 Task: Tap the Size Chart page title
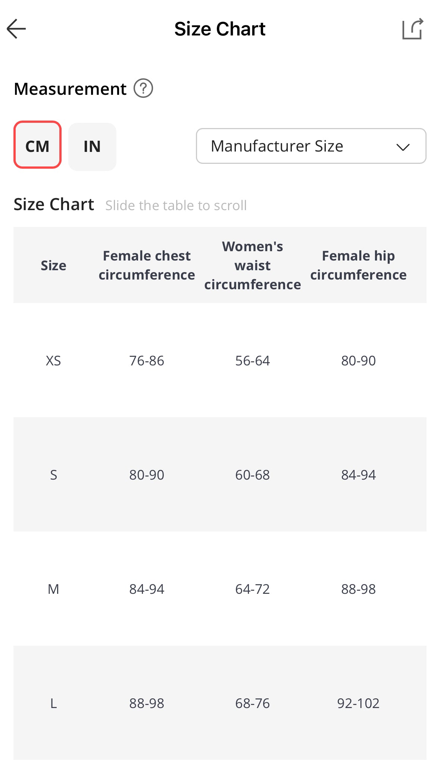tap(220, 29)
